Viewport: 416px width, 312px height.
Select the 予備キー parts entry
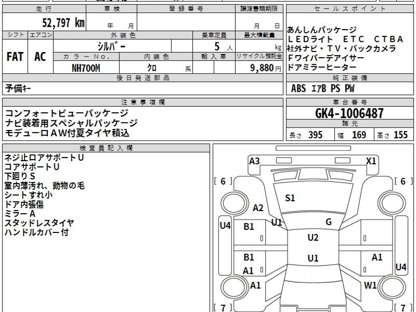[18, 88]
